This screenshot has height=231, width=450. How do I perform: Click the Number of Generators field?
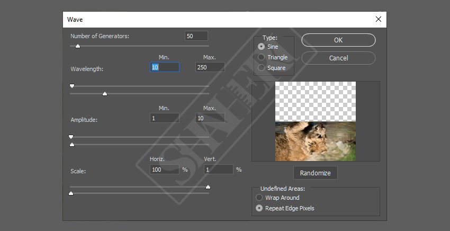(196, 36)
